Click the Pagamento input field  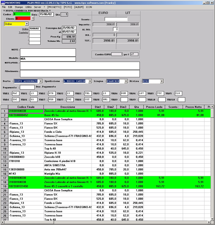pos(27,87)
